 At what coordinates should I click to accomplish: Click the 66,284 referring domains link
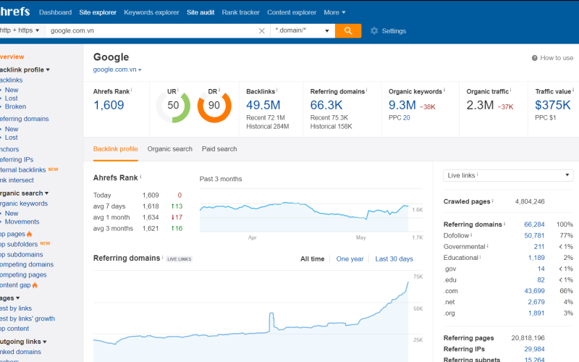[534, 224]
